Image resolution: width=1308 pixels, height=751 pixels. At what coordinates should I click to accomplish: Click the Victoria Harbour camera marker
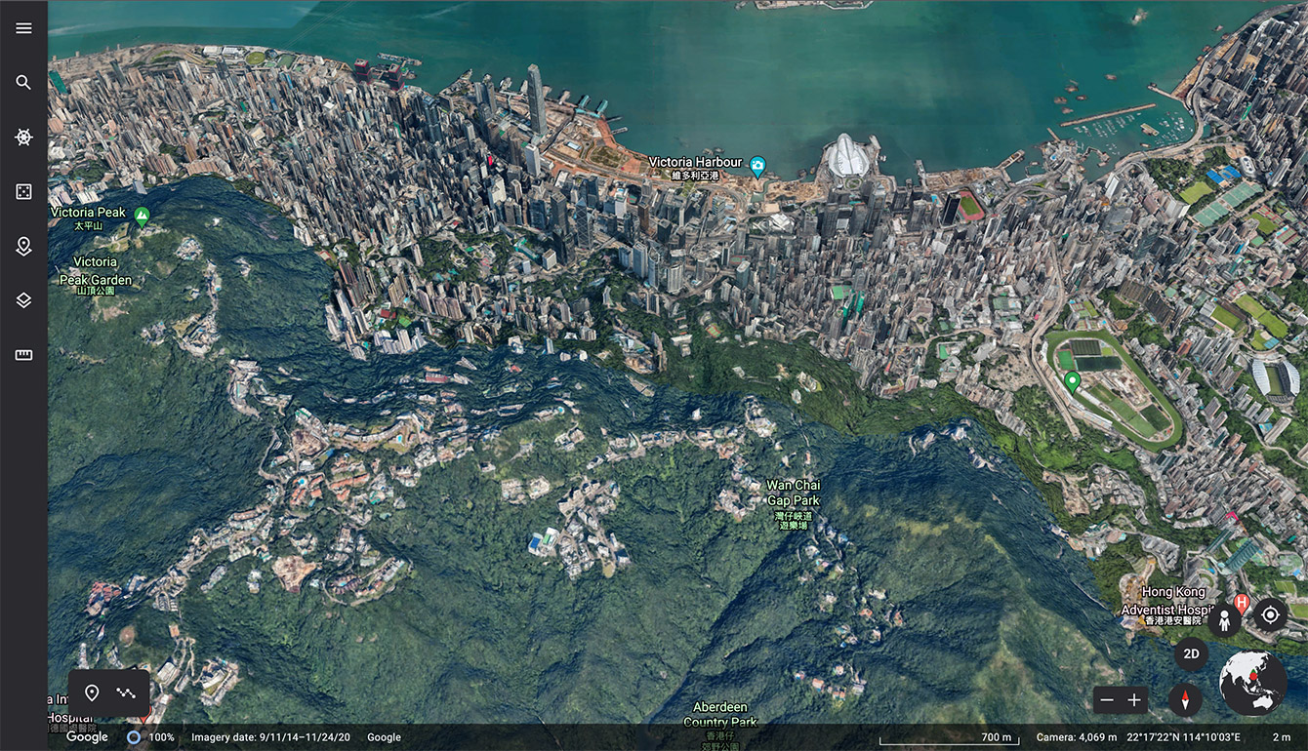point(757,165)
